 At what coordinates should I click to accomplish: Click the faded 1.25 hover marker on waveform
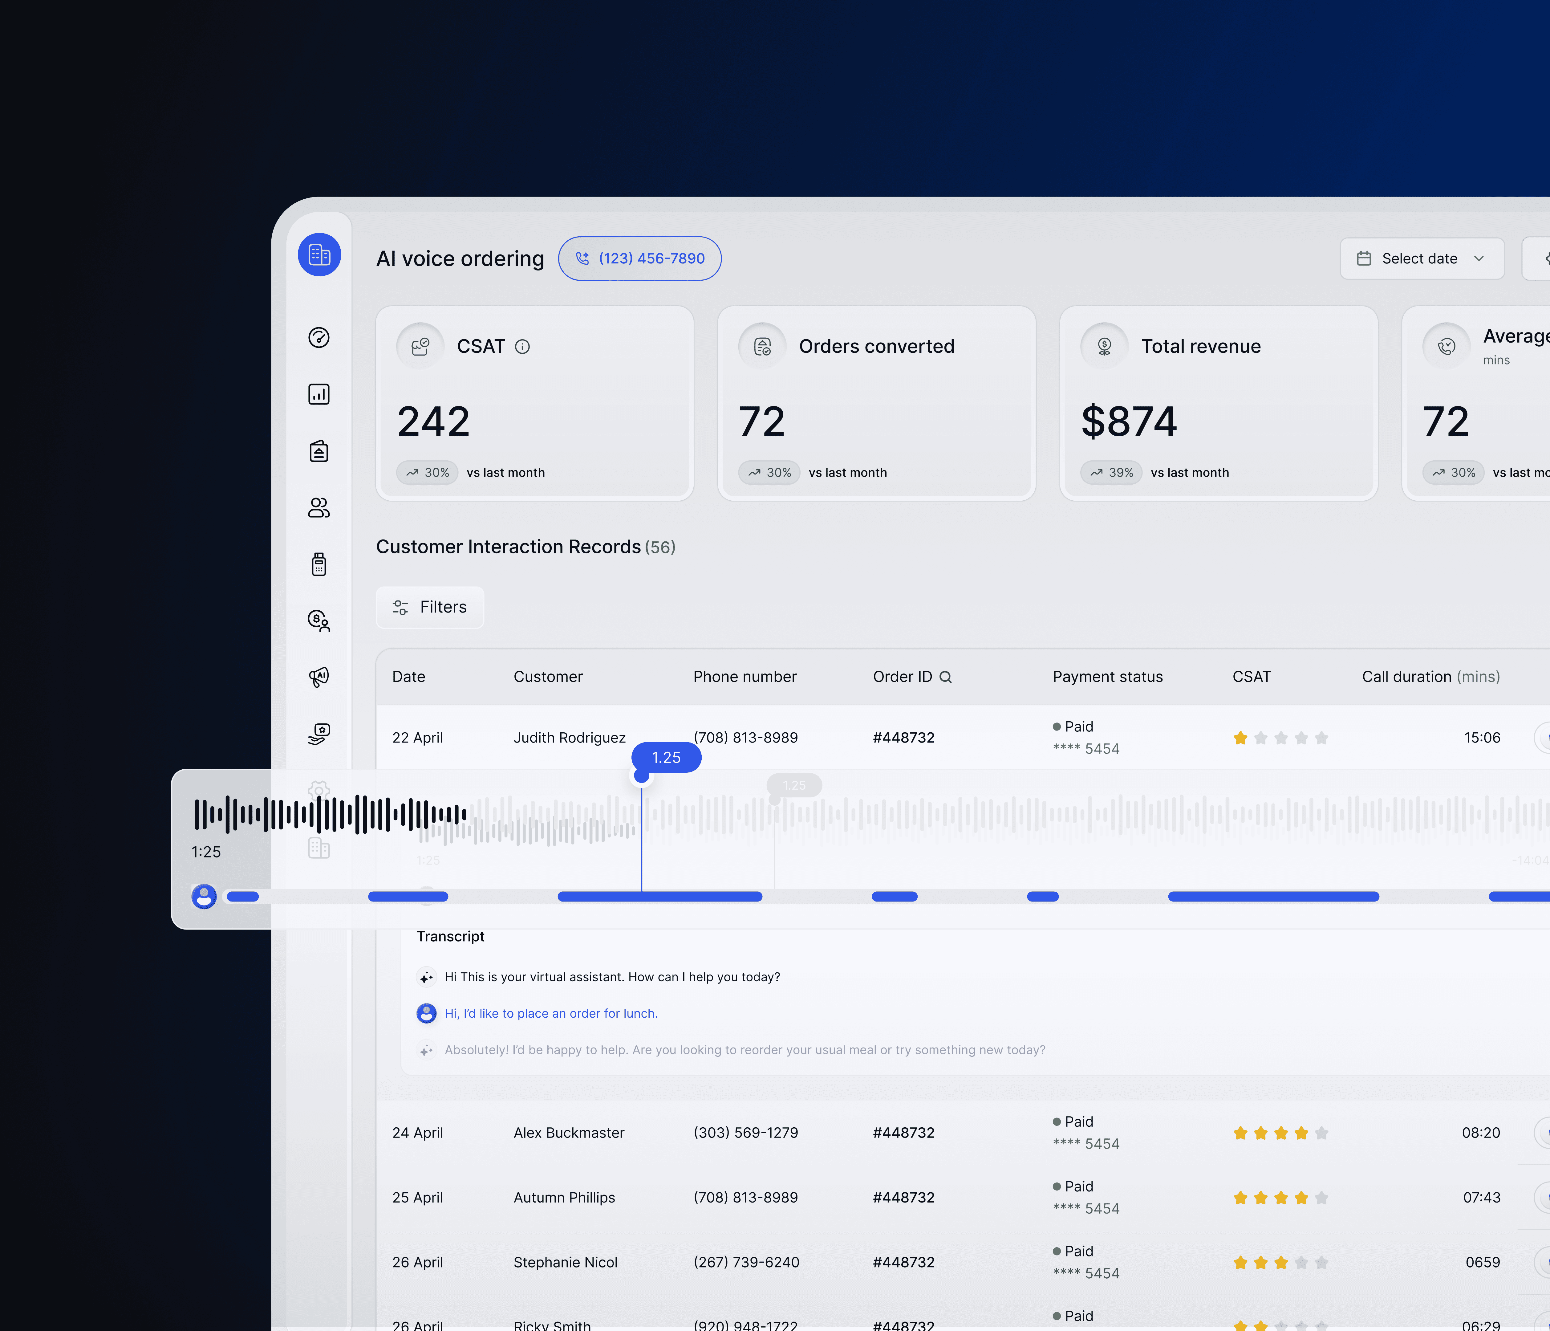(794, 786)
